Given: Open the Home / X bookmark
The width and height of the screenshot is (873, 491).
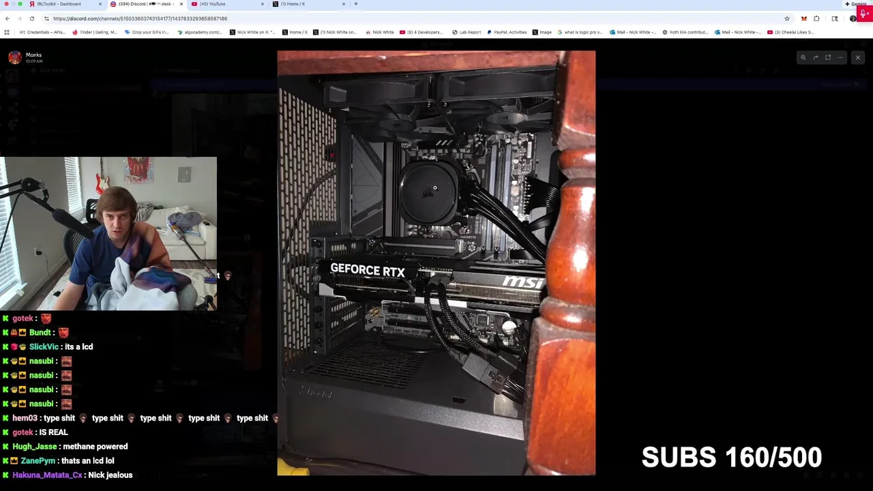Looking at the screenshot, I should 295,32.
